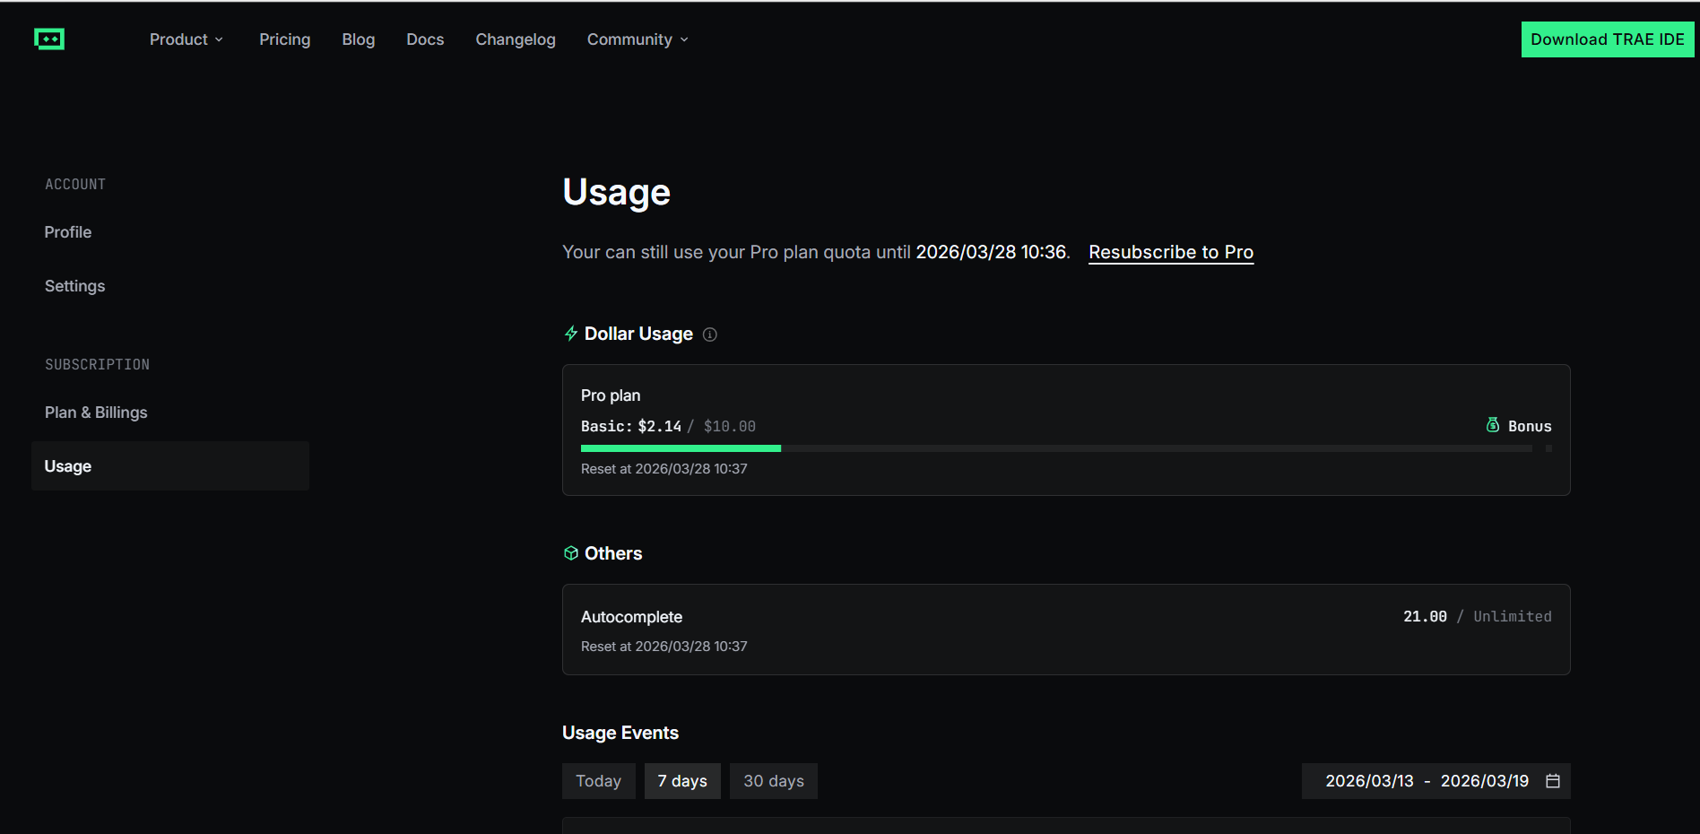Open the Pricing page
The image size is (1700, 834).
pyautogui.click(x=284, y=39)
